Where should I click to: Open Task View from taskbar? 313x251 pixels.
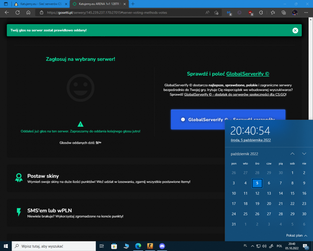pos(102,246)
